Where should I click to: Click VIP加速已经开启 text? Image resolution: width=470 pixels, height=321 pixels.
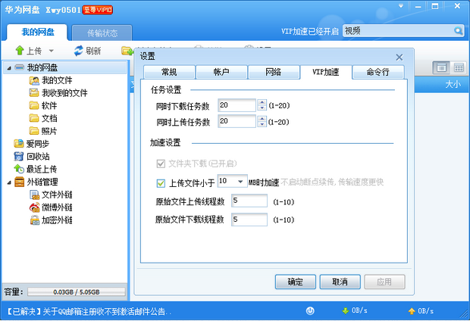[x=309, y=31]
